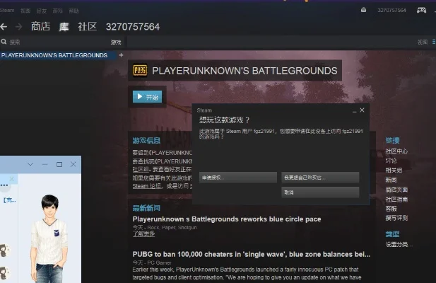The height and width of the screenshot is (283, 436).
Task: Open the 游戏 filter dropdown next to search
Action: pyautogui.click(x=116, y=42)
